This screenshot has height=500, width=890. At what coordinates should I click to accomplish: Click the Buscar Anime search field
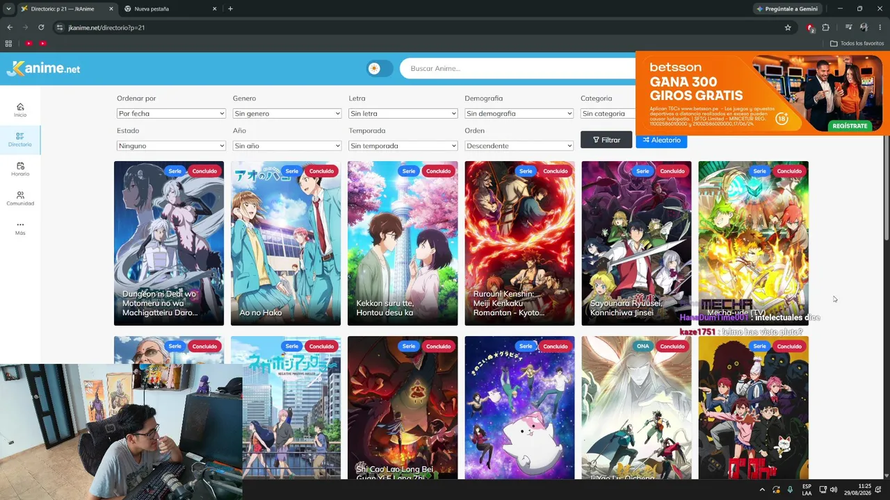tap(518, 68)
